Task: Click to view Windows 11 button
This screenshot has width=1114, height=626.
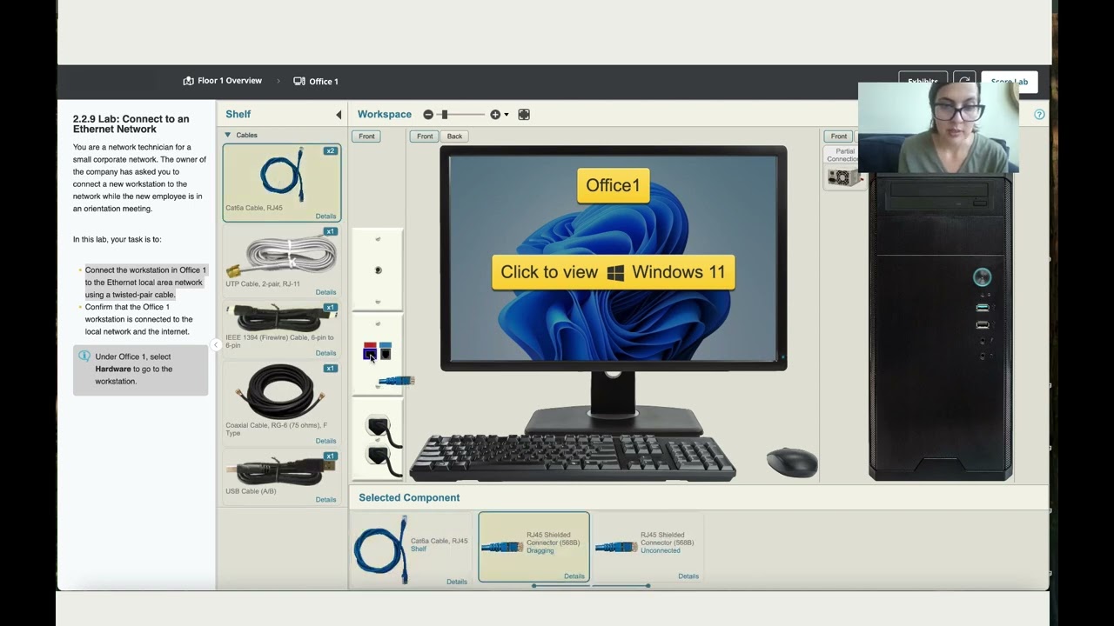Action: (613, 272)
